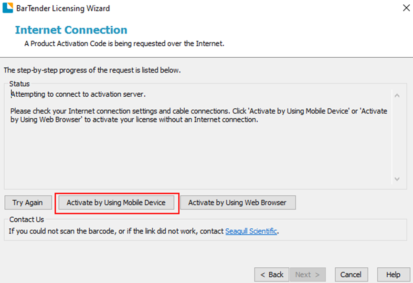The image size is (413, 283).
Task: Click the BarTender logo in title bar
Action: (8, 8)
